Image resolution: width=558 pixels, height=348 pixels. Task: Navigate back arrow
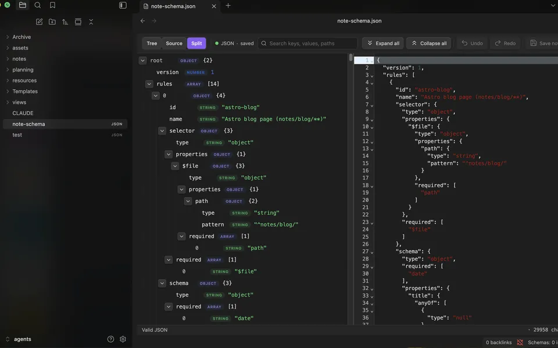click(x=143, y=21)
